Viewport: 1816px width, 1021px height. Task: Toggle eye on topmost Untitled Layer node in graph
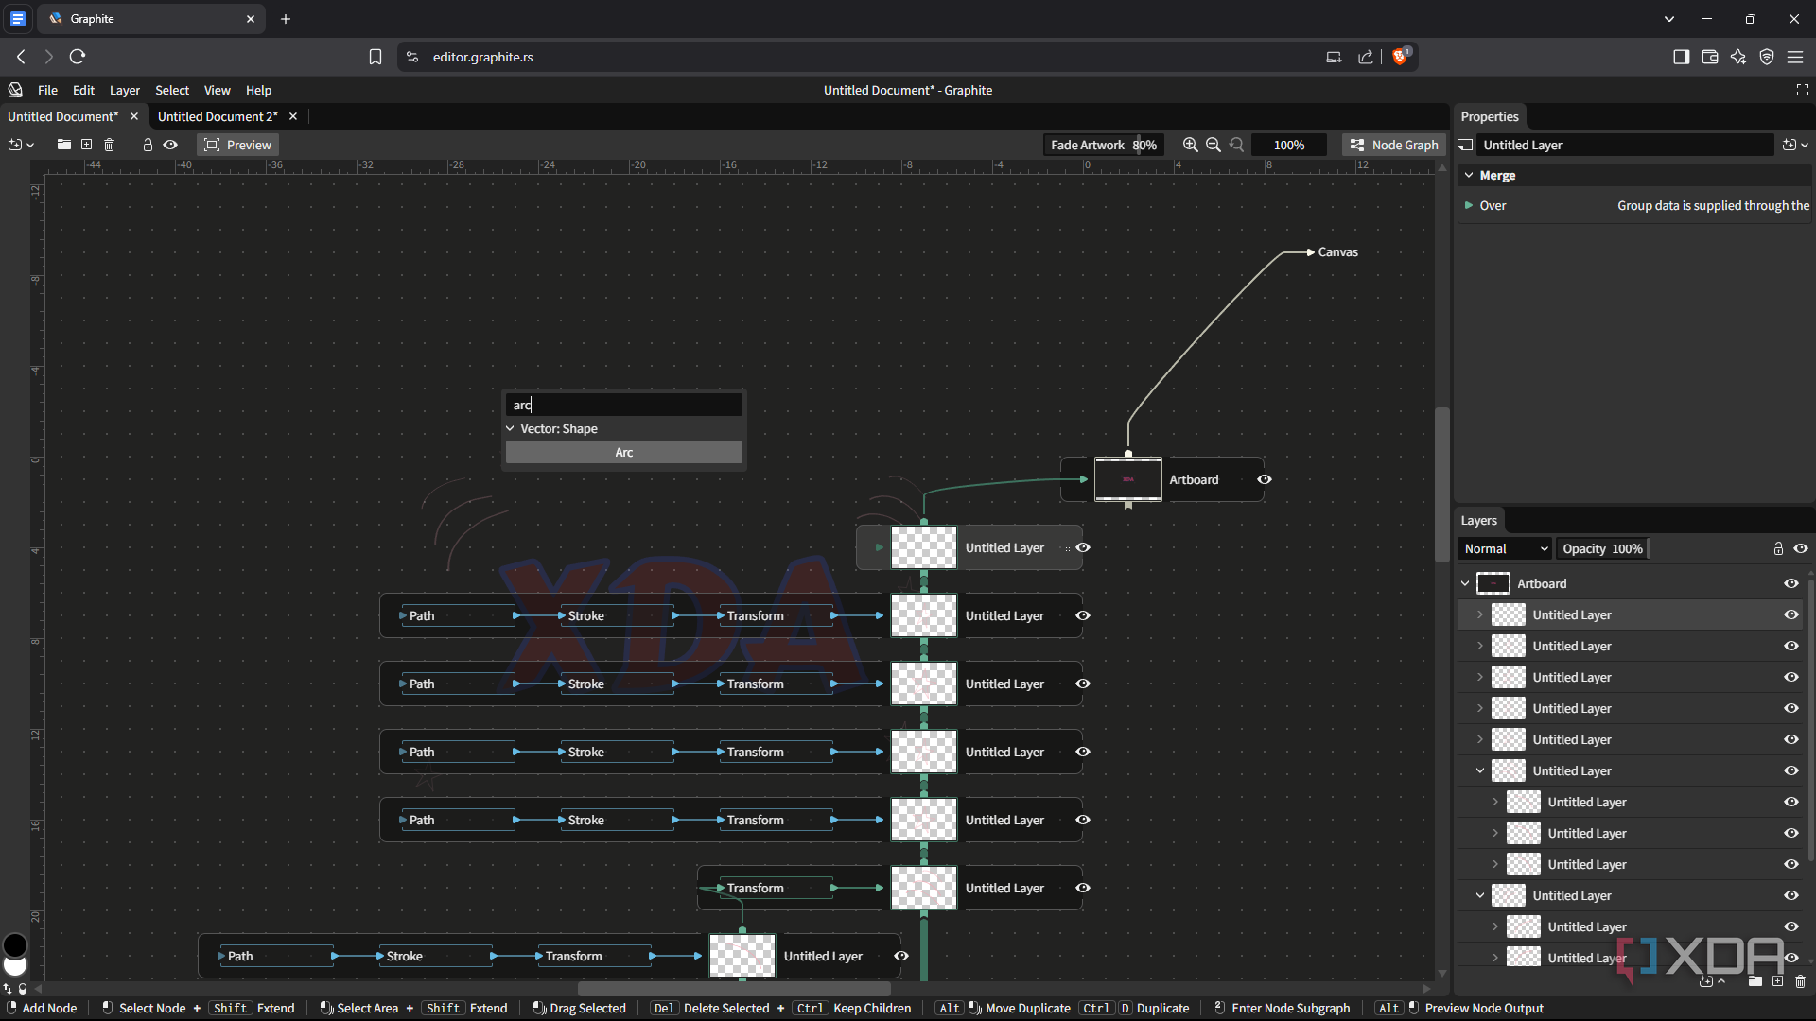1083,547
